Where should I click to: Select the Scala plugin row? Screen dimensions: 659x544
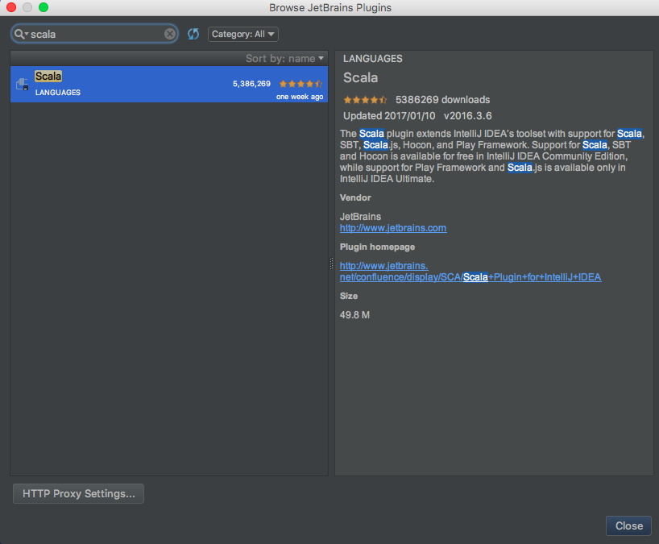pos(169,84)
